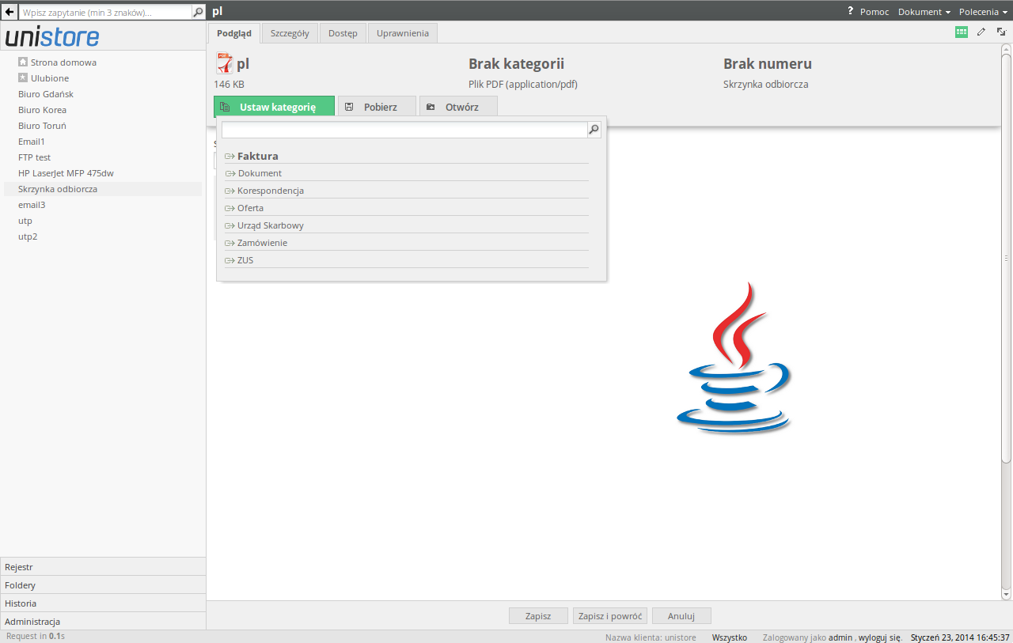Click the Ustaw kategorię button
This screenshot has height=643, width=1013.
274,107
